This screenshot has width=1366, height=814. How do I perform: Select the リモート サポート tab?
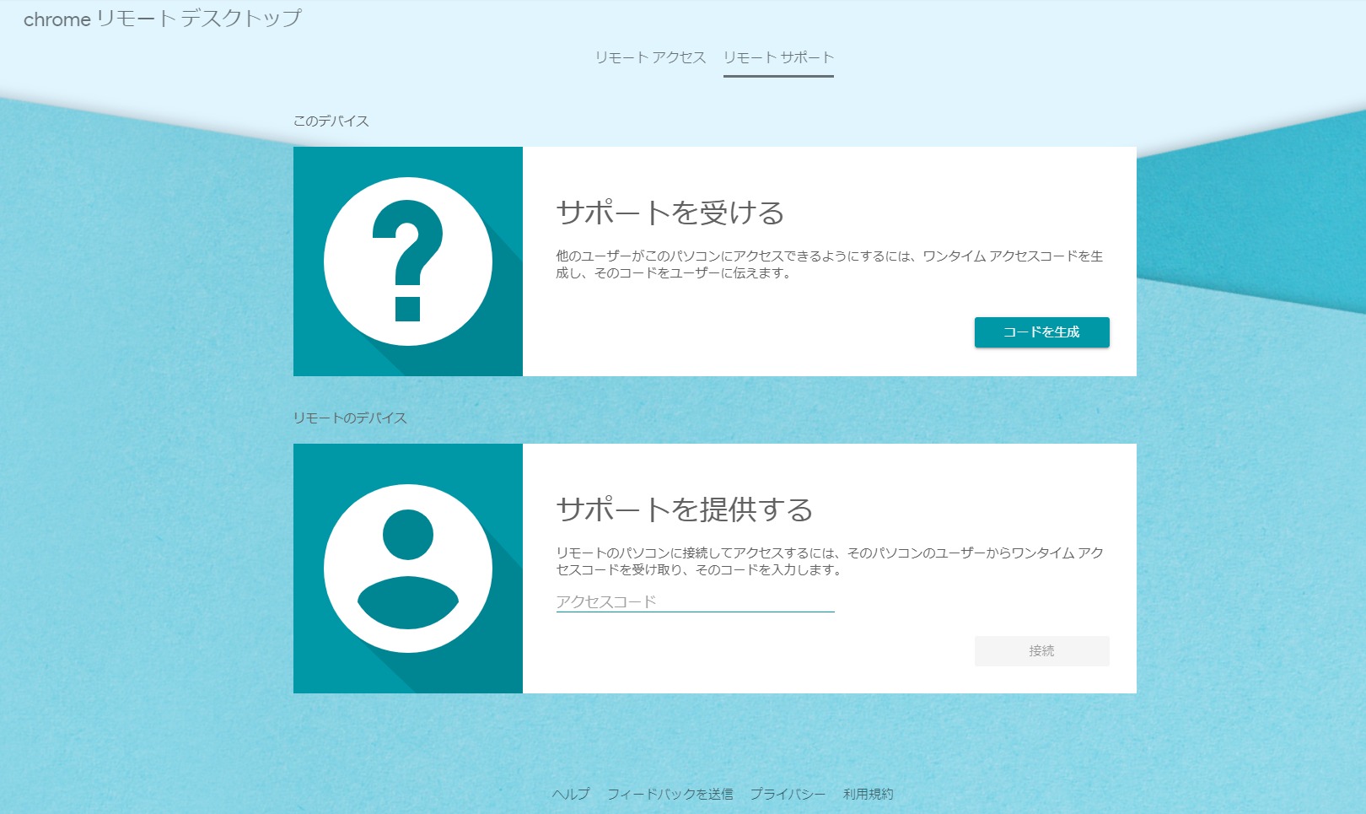pyautogui.click(x=778, y=57)
